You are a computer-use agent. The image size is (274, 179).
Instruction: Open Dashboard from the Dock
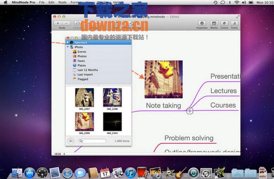click(x=42, y=173)
